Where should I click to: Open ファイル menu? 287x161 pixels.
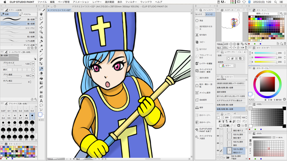(x=42, y=2)
